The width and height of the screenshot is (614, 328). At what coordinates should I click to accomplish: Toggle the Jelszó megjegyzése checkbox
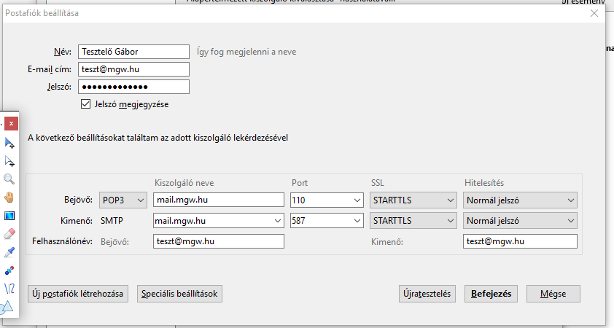pyautogui.click(x=86, y=105)
